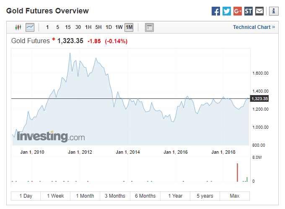This screenshot has height=209, width=285.
Task: Click the Google Plus share icon
Action: point(238,11)
